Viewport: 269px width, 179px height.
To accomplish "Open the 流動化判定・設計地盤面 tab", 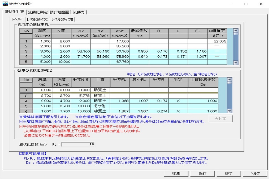I will 49,12.
